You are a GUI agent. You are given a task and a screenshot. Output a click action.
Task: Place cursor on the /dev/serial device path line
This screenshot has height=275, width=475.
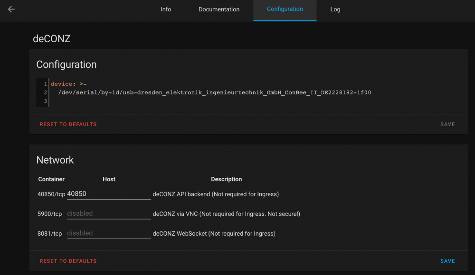pos(215,92)
